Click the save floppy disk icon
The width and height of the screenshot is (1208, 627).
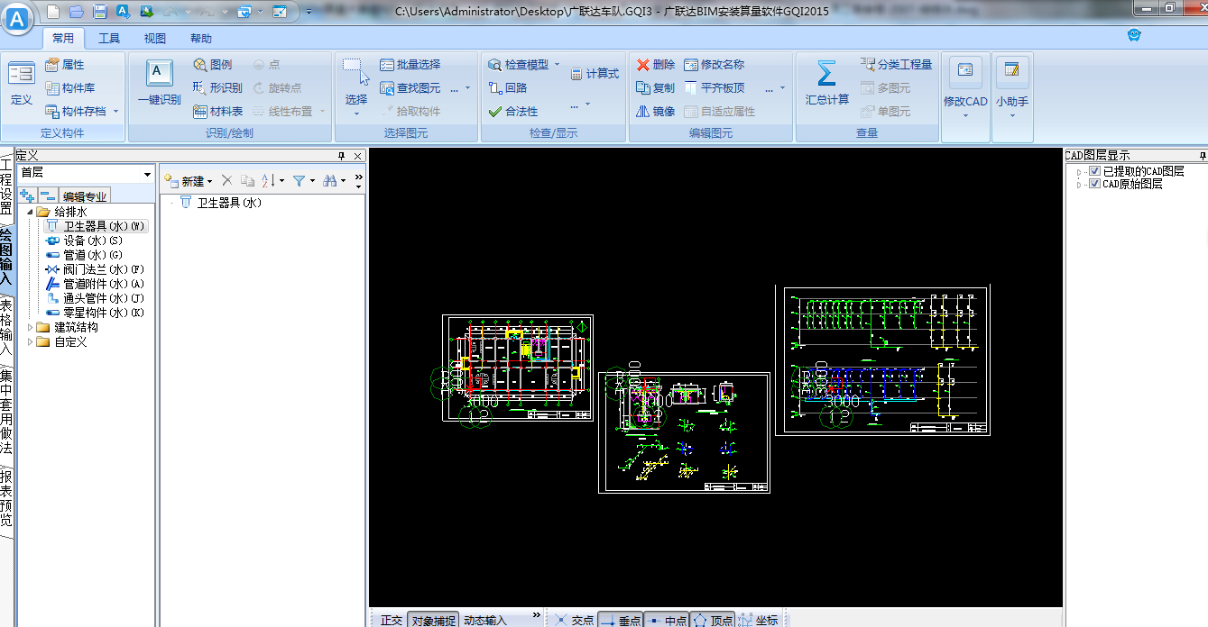click(x=100, y=12)
